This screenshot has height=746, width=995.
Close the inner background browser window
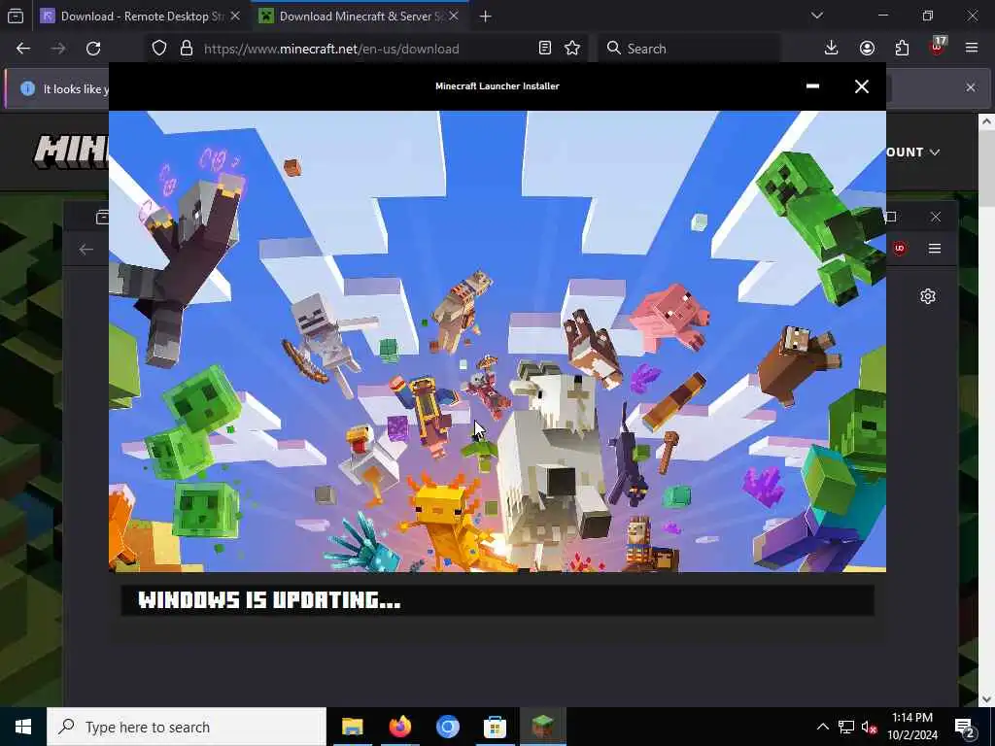tap(936, 217)
